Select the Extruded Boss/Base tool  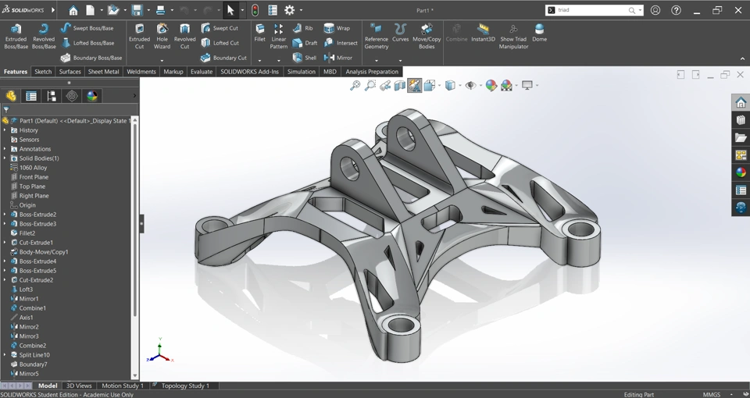click(x=16, y=37)
